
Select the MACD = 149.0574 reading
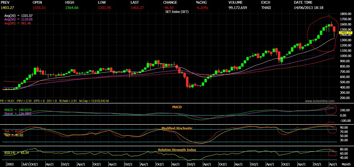[18, 110]
